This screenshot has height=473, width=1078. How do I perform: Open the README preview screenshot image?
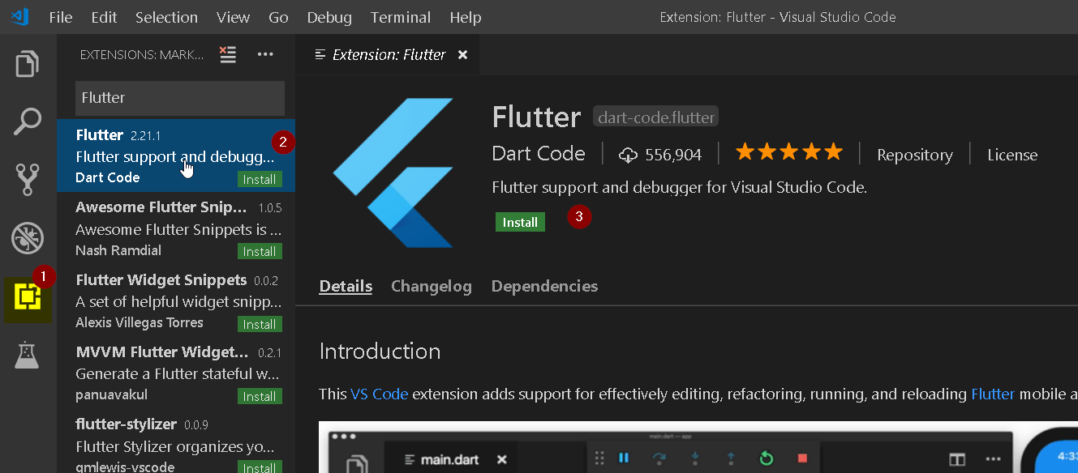698,447
